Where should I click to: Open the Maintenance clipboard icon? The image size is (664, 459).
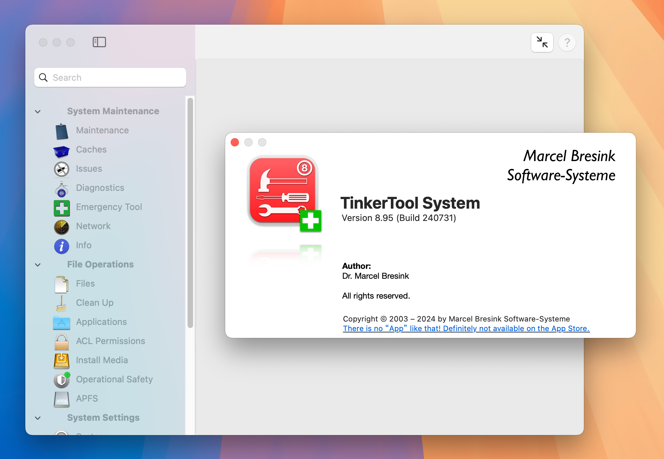click(62, 131)
